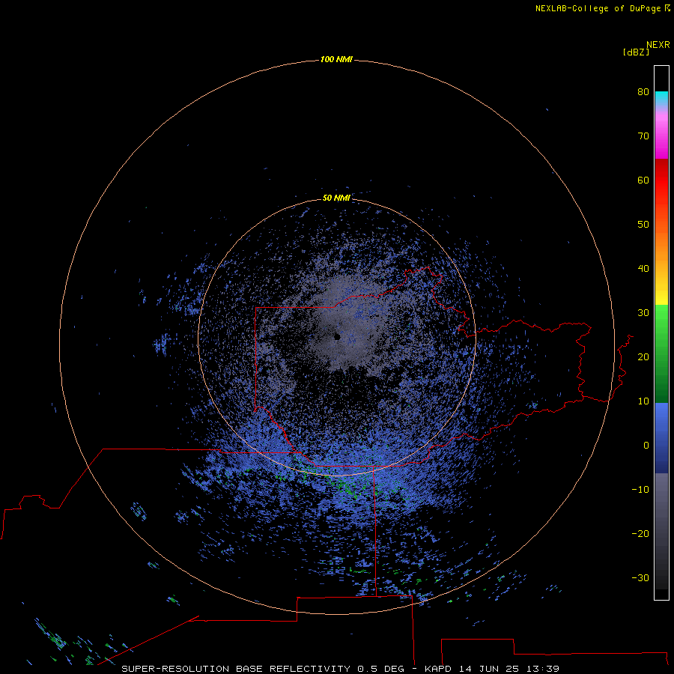The width and height of the screenshot is (674, 674).
Task: Click the 80 value on the dBZ scale
Action: (643, 91)
